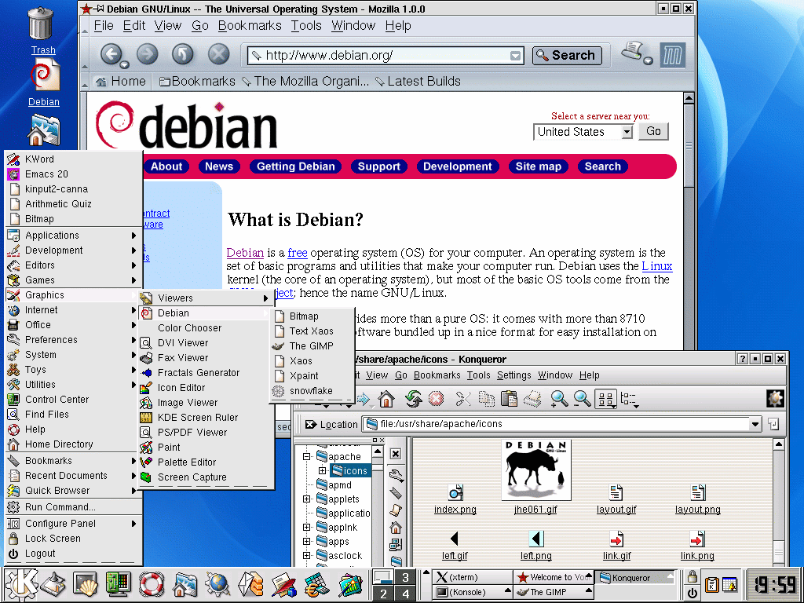Click the Konqueror folder tree scrollbar
The image size is (804, 603).
point(378,505)
